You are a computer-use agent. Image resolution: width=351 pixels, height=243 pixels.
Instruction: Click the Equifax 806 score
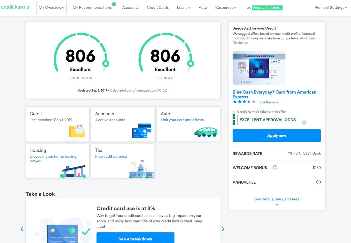tap(165, 56)
